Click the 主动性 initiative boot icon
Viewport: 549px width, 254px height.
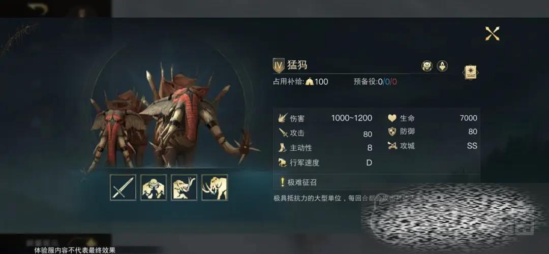coord(283,148)
